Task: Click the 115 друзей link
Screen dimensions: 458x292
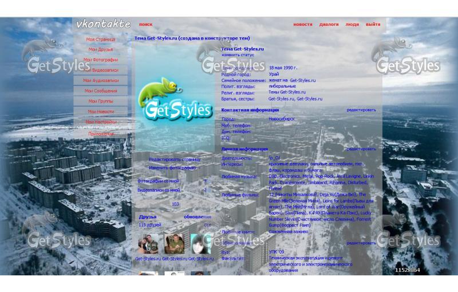Action: (150, 225)
